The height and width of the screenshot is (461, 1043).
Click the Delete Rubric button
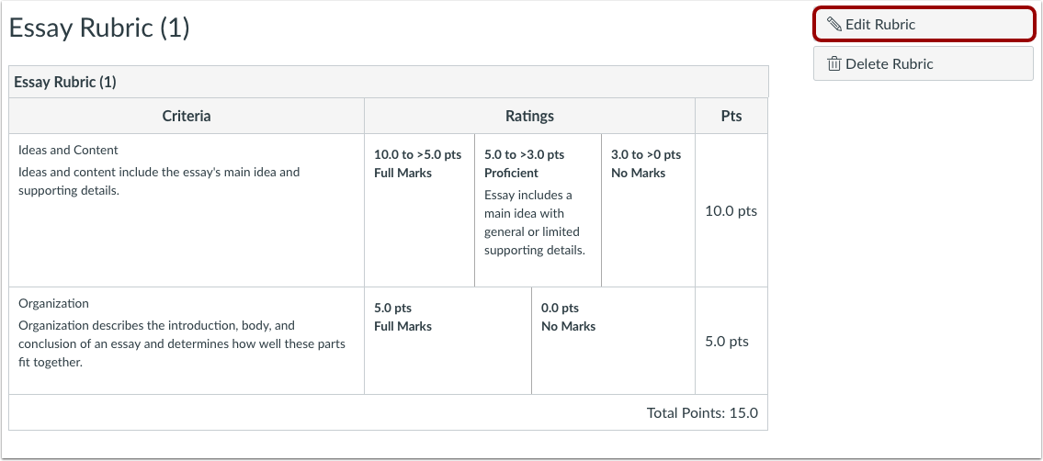tap(924, 63)
